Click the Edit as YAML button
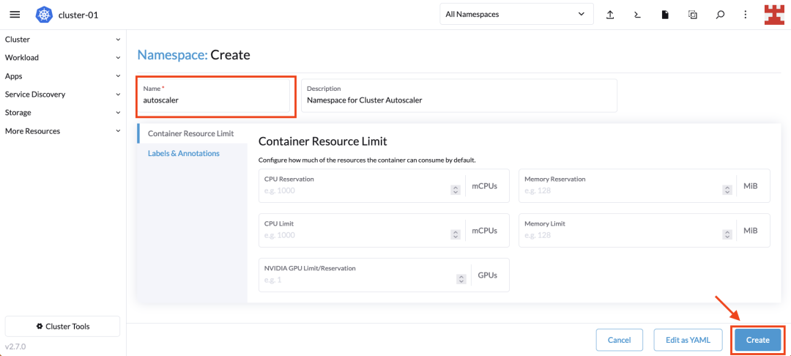 point(688,340)
